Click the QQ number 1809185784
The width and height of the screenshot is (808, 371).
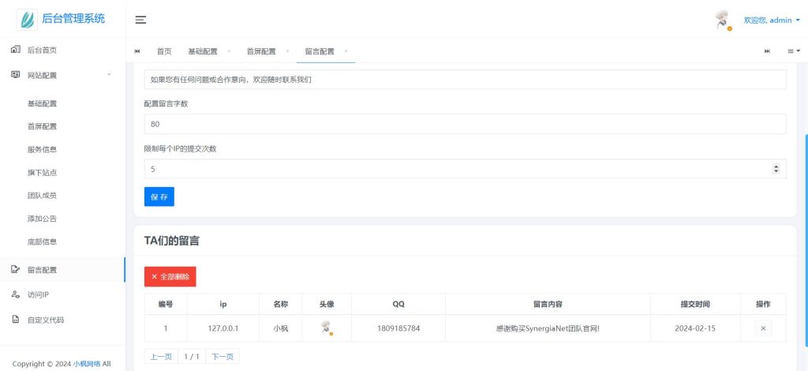pos(398,328)
